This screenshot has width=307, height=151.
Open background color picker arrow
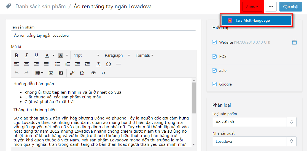click(x=67, y=55)
